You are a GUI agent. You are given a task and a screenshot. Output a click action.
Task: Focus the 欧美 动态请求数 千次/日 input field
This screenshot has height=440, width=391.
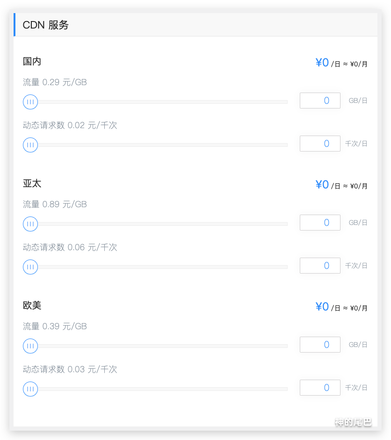pyautogui.click(x=320, y=388)
